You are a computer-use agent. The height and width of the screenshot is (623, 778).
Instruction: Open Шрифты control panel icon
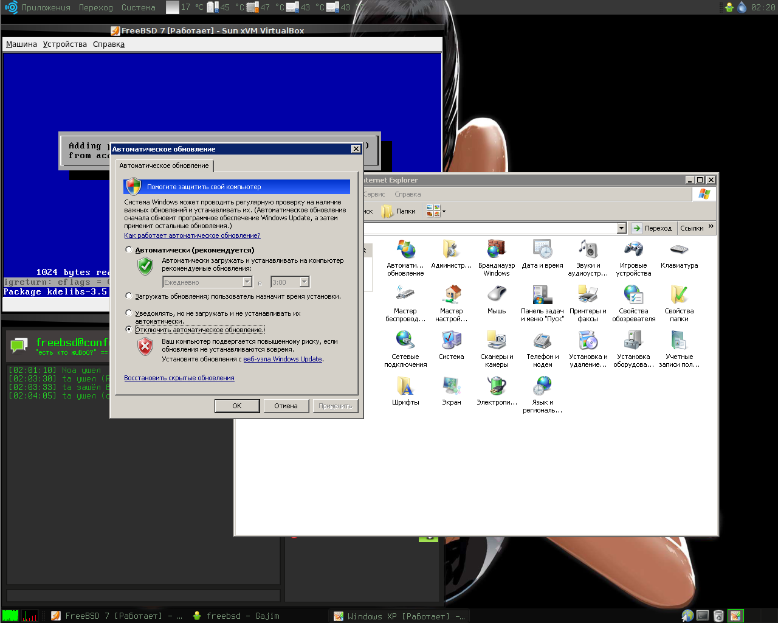pyautogui.click(x=405, y=391)
